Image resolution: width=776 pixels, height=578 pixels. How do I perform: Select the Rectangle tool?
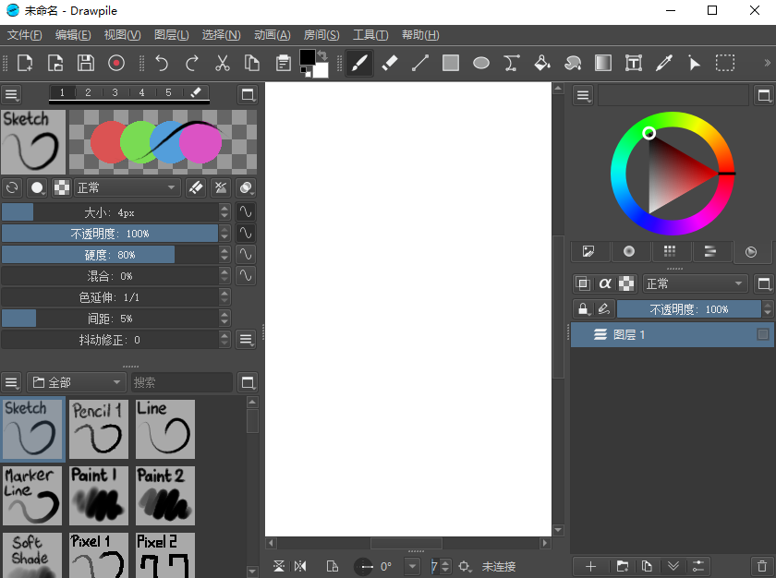[x=451, y=64]
